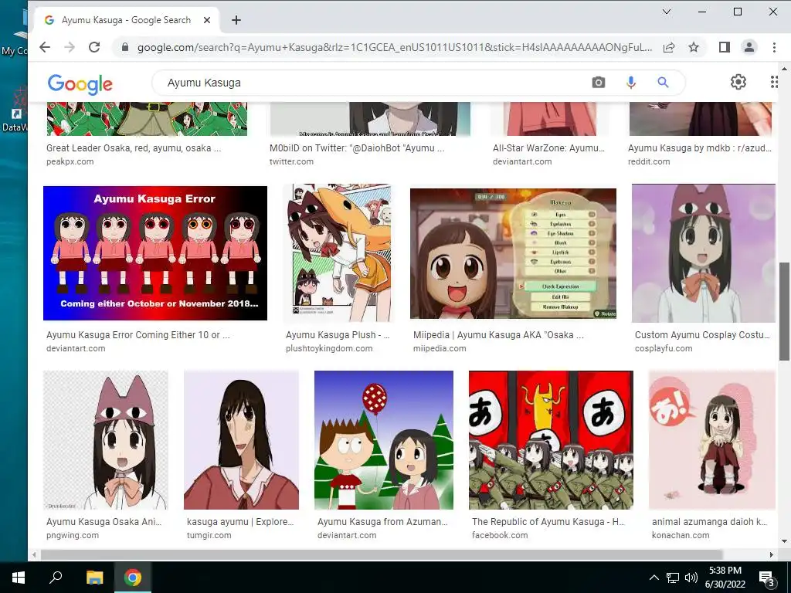Open notification center icon
Screen dimensions: 791x593
tap(767, 578)
